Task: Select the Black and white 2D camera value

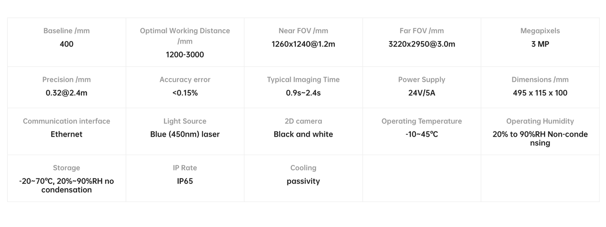Action: (303, 134)
